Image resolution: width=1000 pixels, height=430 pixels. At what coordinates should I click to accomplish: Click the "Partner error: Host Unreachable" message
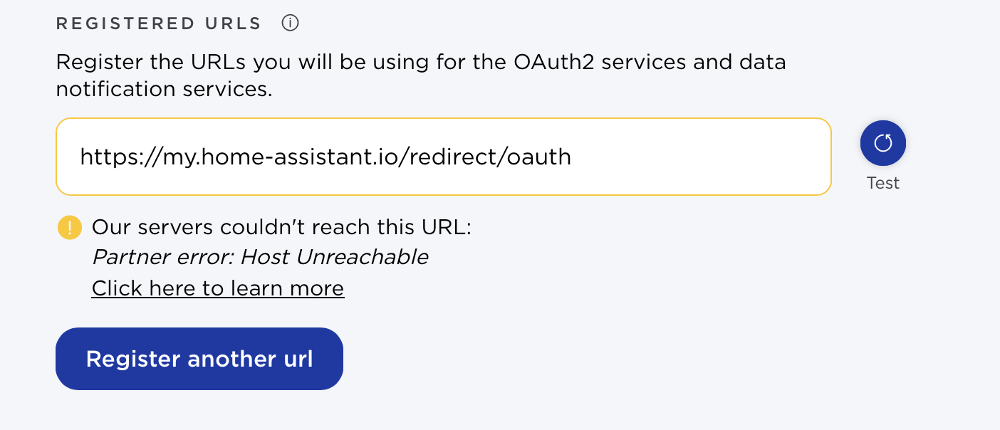coord(261,257)
